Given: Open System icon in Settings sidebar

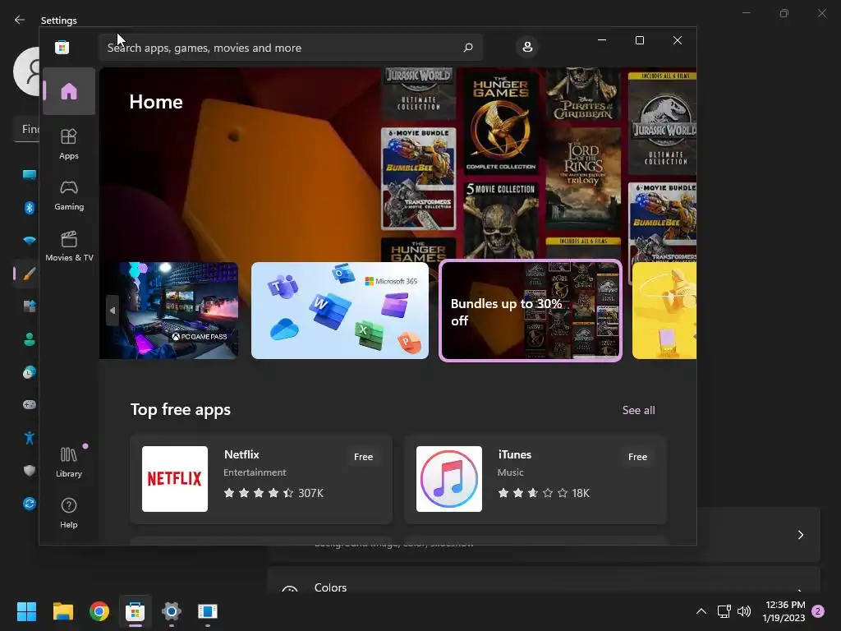Looking at the screenshot, I should [x=30, y=175].
